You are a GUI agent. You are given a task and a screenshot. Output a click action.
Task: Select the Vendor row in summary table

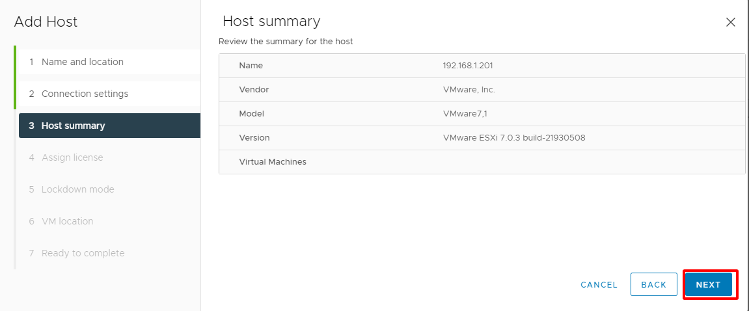pos(482,90)
